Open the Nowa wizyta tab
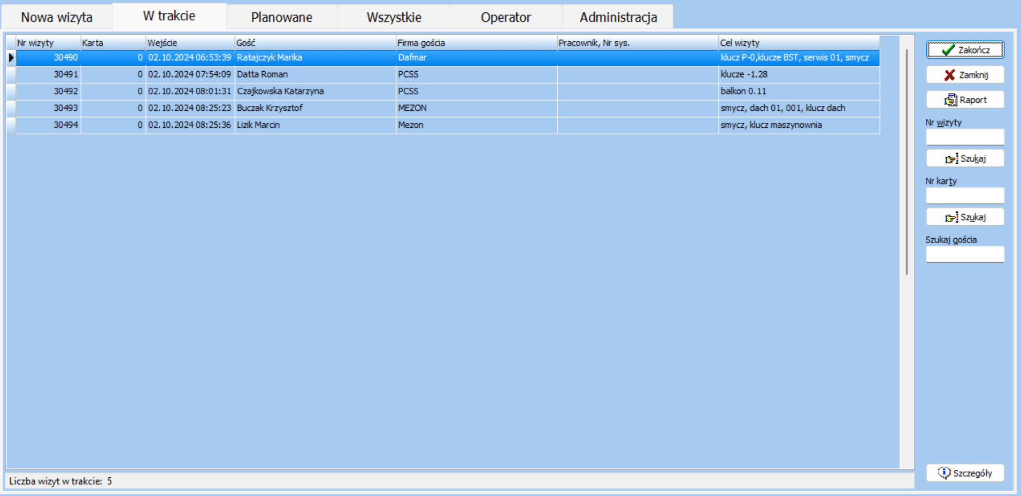 click(x=57, y=17)
